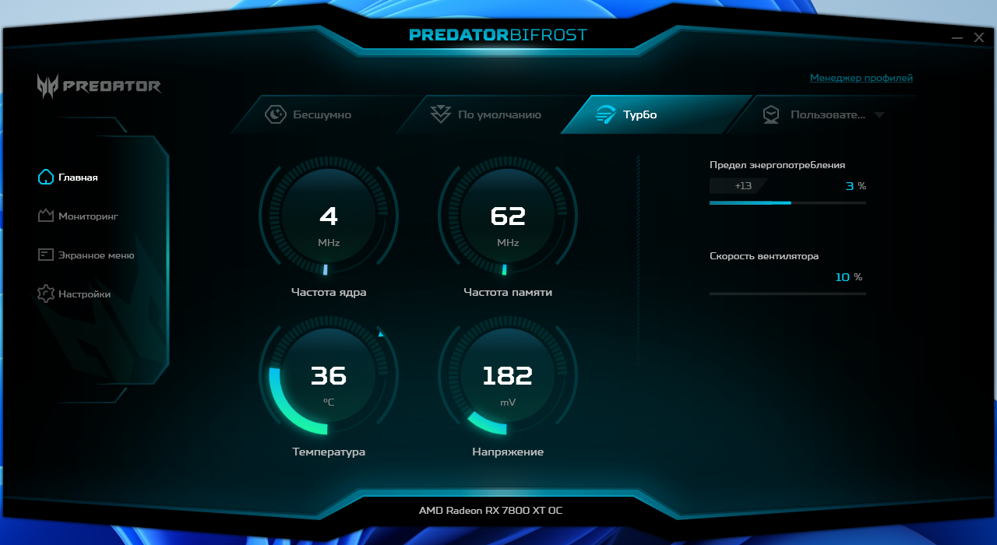Viewport: 997px width, 545px height.
Task: Adjust the Скорость вентилятора slider
Action: click(787, 294)
